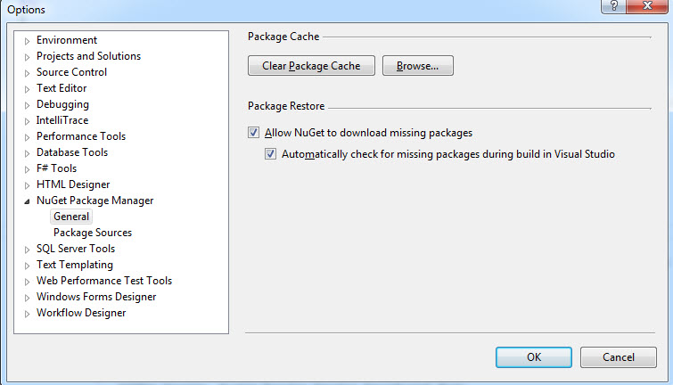Click the help question mark icon
Image resolution: width=673 pixels, height=385 pixels.
click(x=614, y=6)
